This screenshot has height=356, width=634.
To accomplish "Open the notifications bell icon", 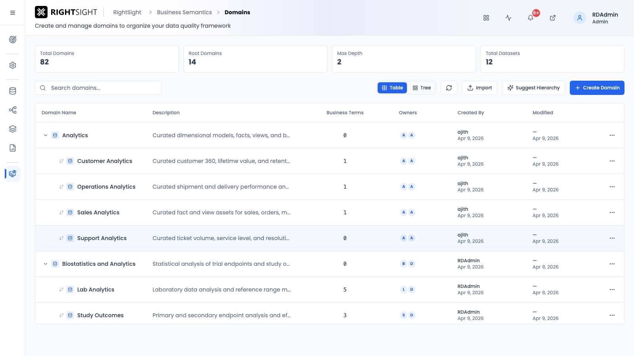I will (531, 18).
